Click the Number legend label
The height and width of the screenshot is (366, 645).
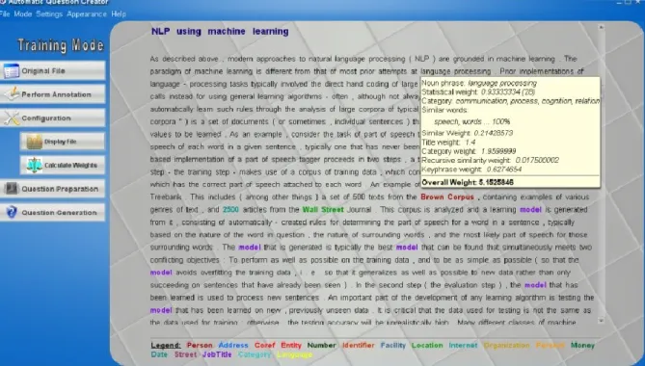pos(322,345)
